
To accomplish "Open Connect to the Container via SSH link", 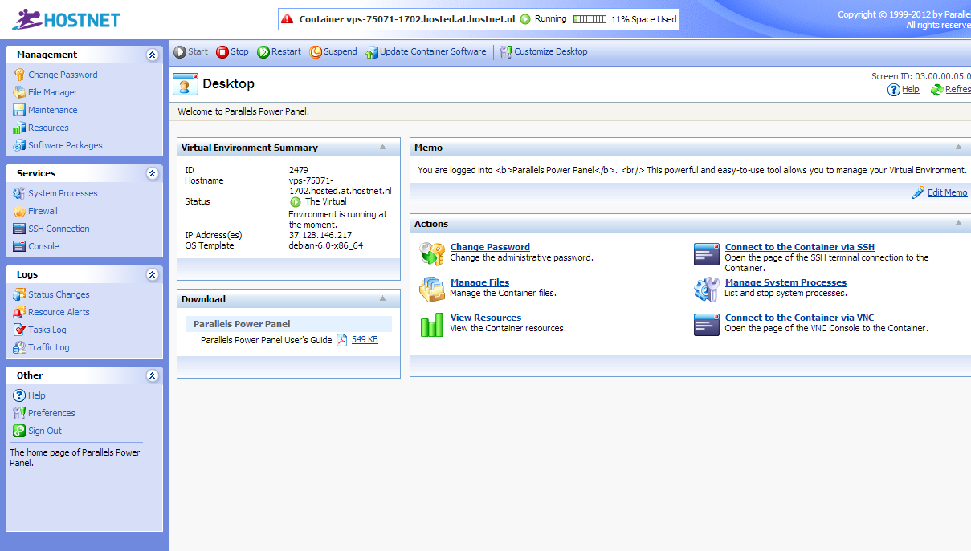I will (799, 247).
